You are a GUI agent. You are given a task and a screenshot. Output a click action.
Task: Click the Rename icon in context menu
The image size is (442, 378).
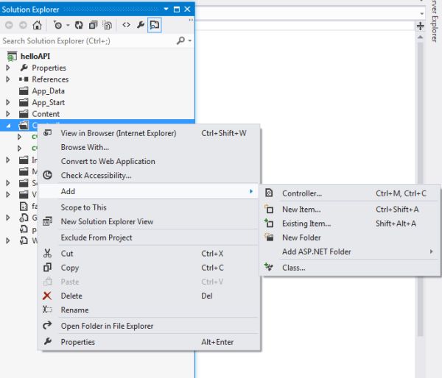(x=47, y=310)
